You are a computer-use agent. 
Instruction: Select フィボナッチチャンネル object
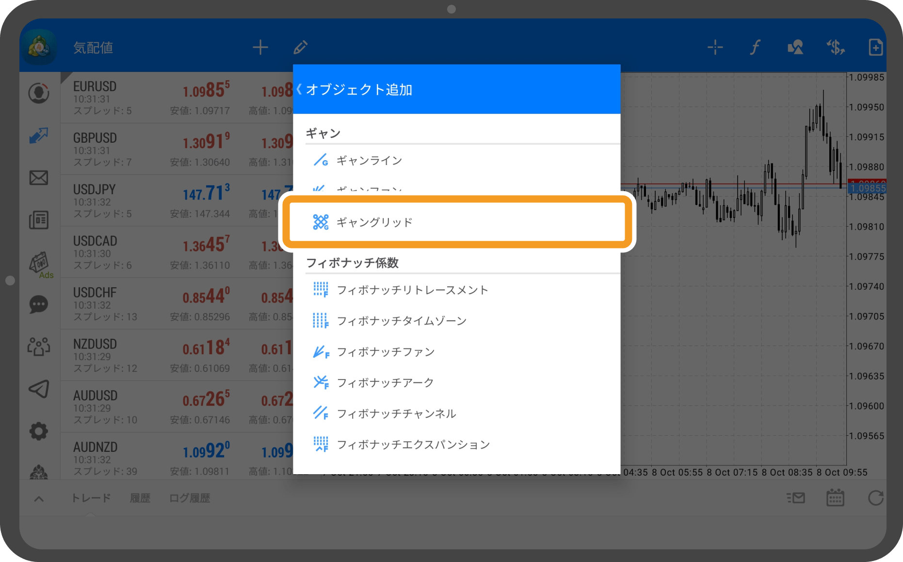pos(396,413)
